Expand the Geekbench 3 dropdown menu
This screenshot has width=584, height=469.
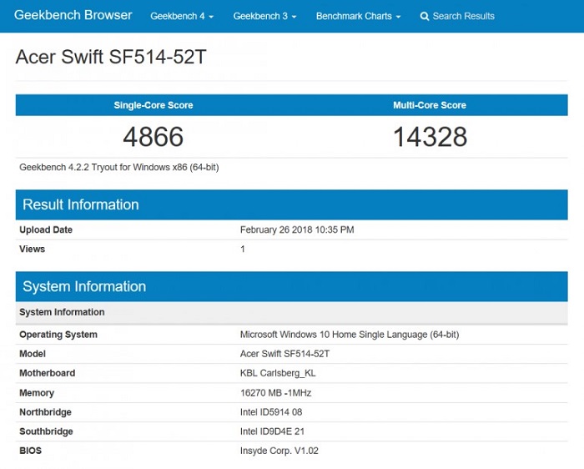(x=264, y=17)
